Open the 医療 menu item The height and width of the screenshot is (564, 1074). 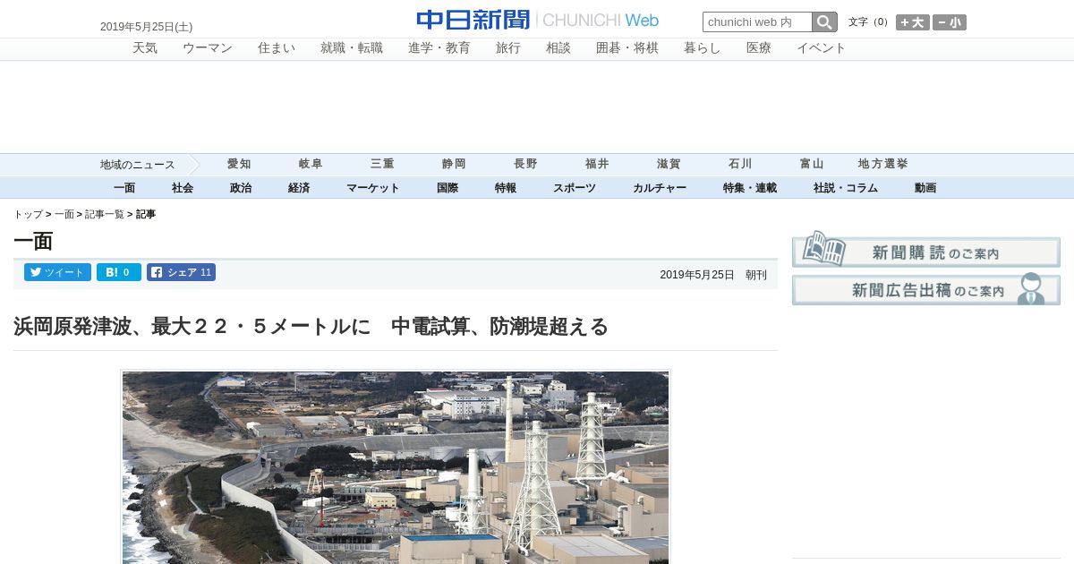(x=759, y=48)
